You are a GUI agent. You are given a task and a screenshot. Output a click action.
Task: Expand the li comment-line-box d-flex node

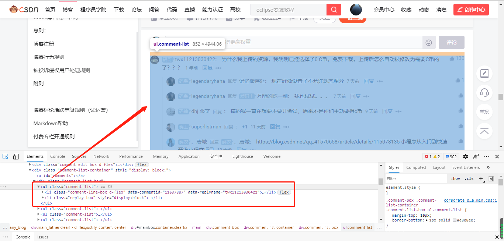coord(43,192)
